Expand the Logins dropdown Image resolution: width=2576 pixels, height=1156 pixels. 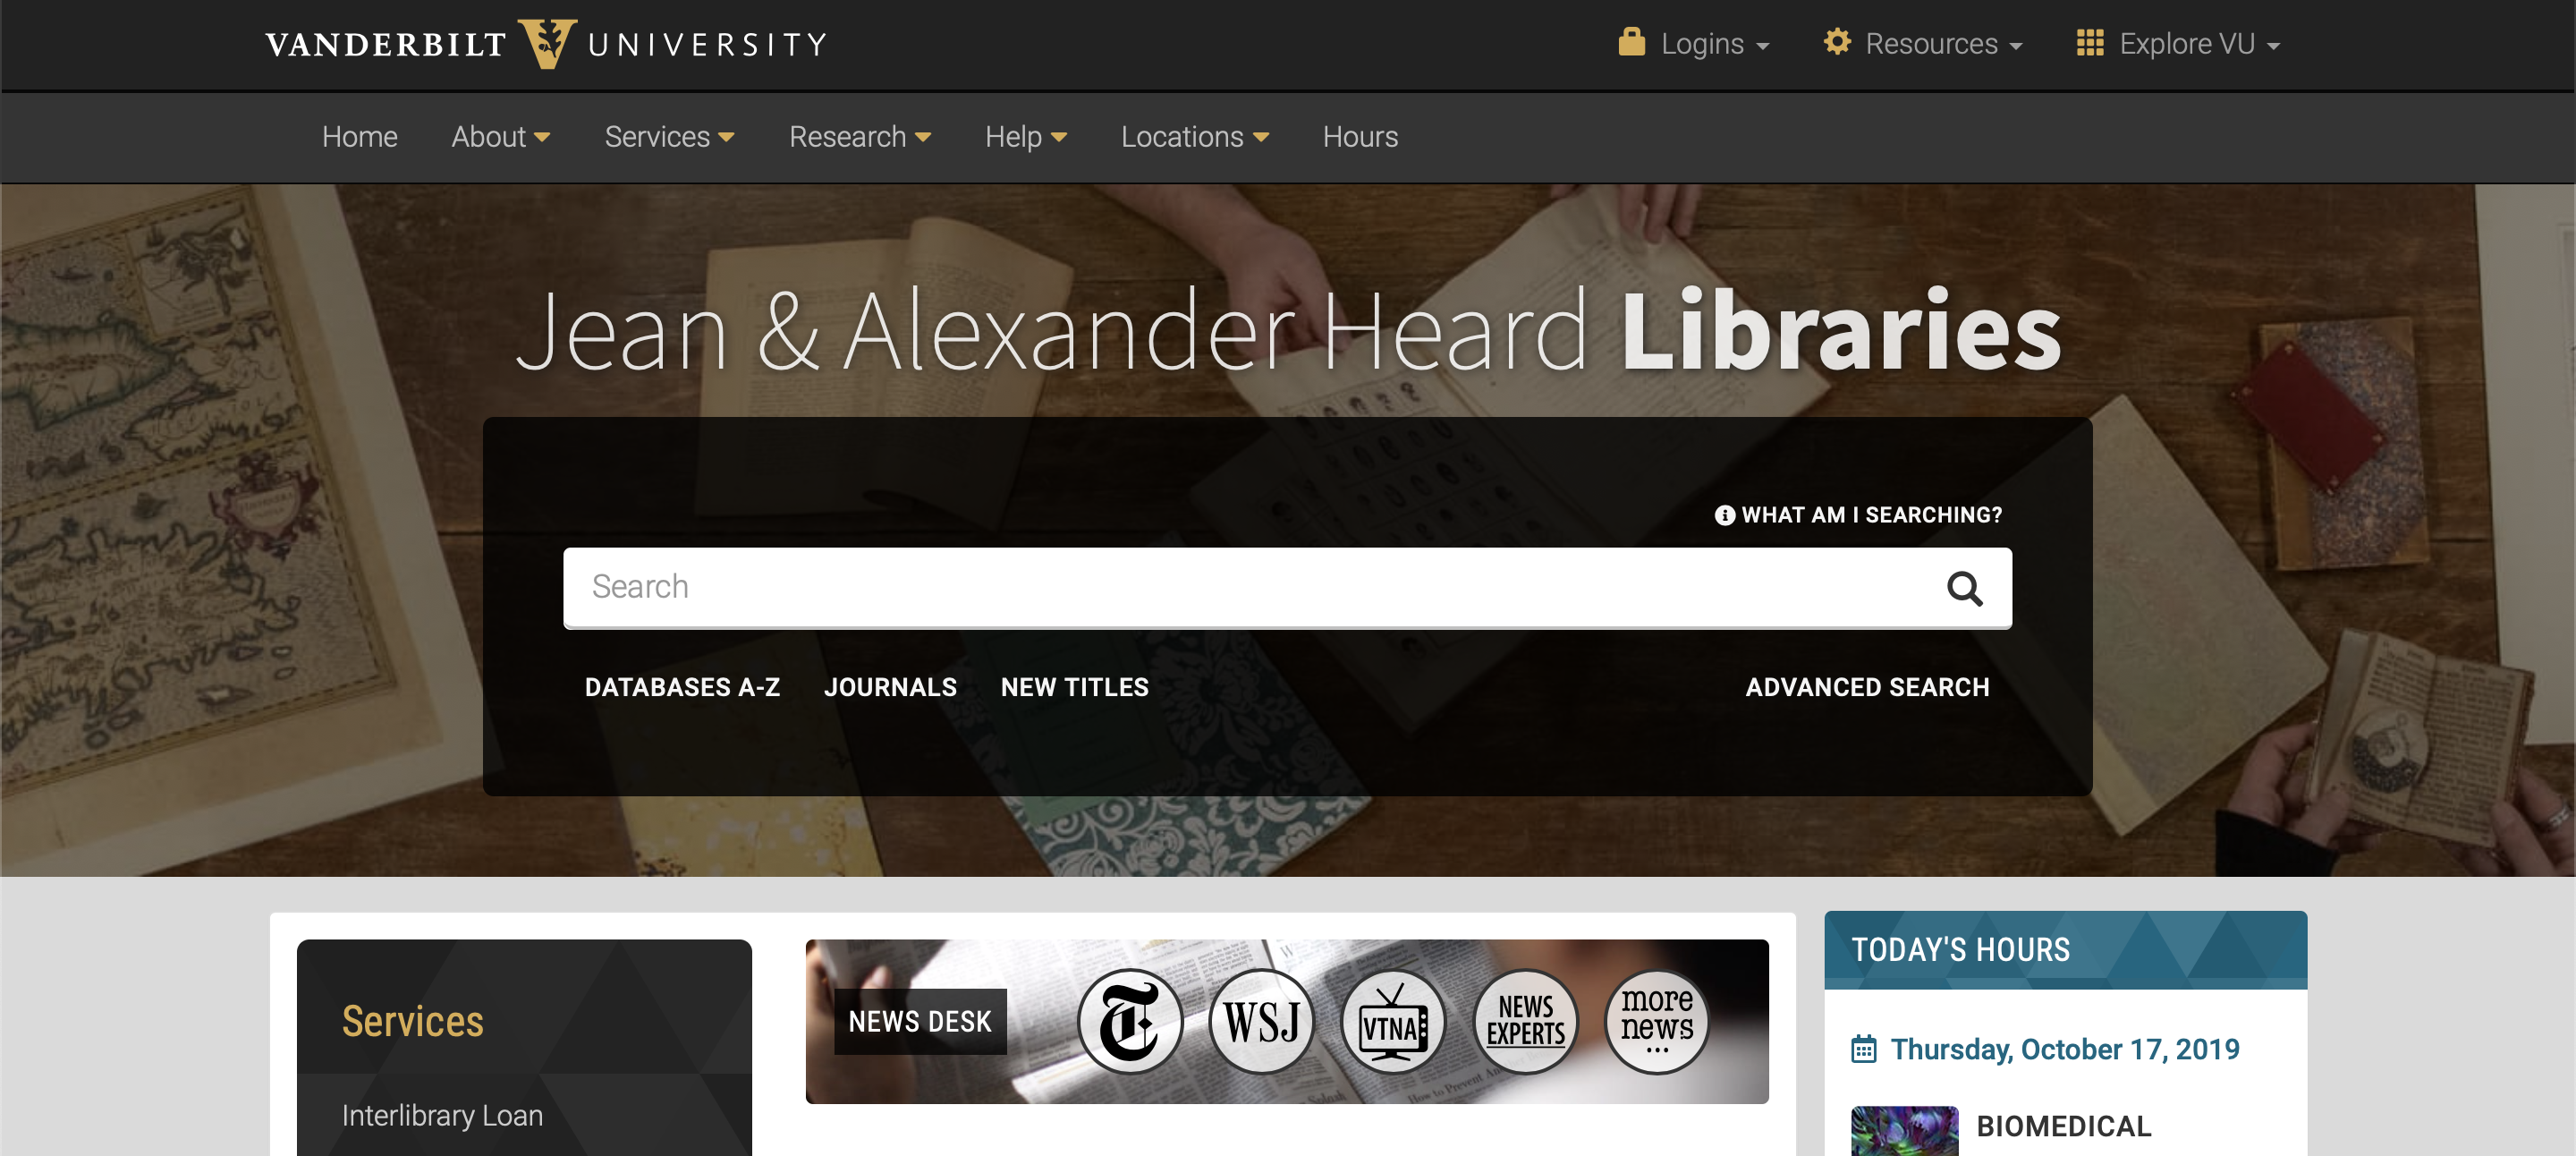tap(1694, 44)
